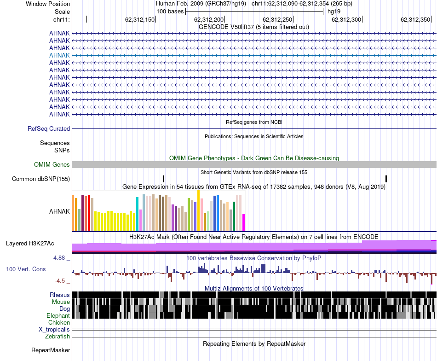Select the right dbSNP variant tick mark

(x=386, y=179)
